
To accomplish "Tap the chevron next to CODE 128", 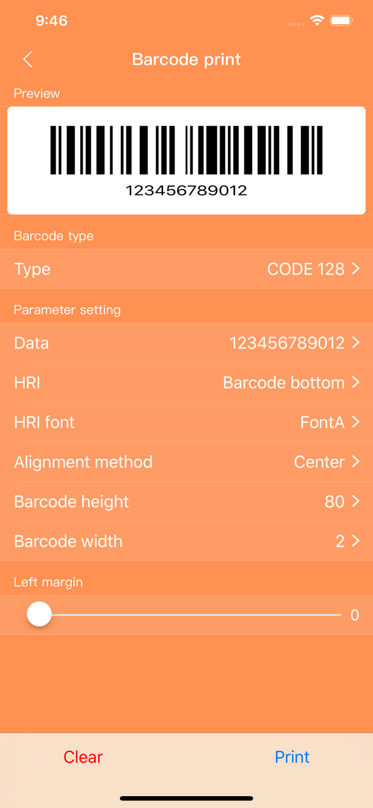I will point(356,269).
